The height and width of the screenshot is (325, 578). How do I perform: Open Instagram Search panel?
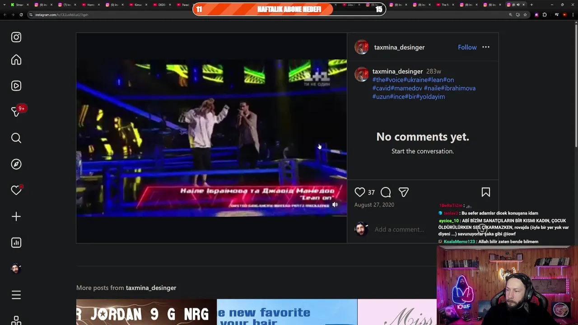pos(16,138)
